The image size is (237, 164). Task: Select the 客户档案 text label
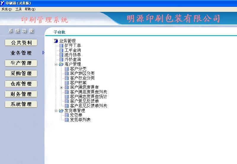[78, 83]
